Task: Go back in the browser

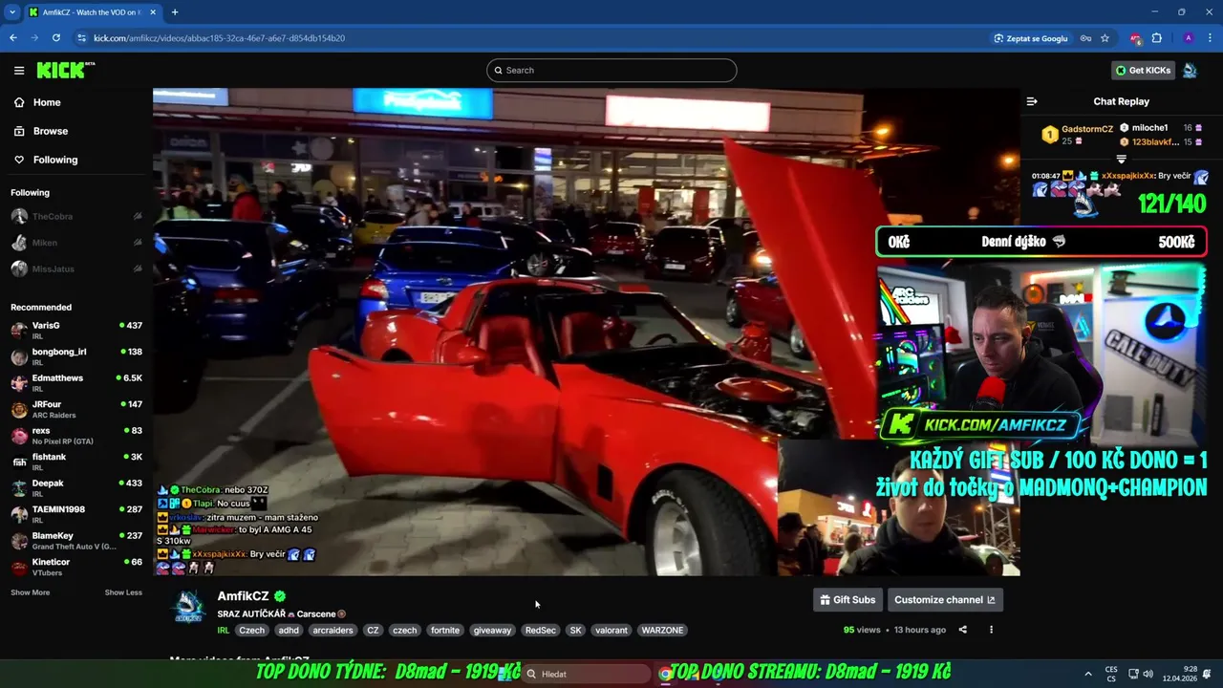Action: click(x=13, y=38)
